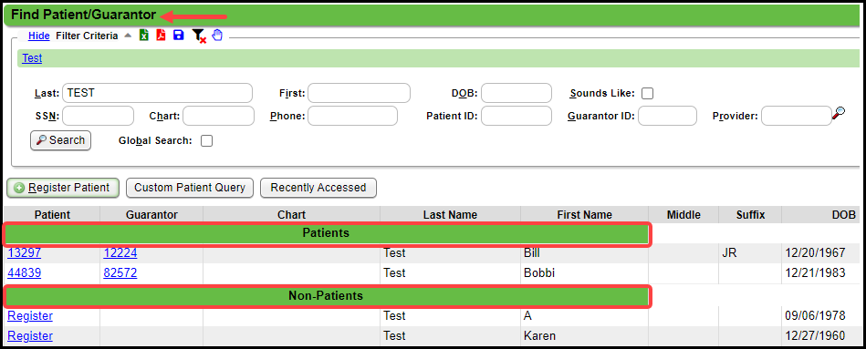Clear filters with funnel X icon

pos(199,36)
